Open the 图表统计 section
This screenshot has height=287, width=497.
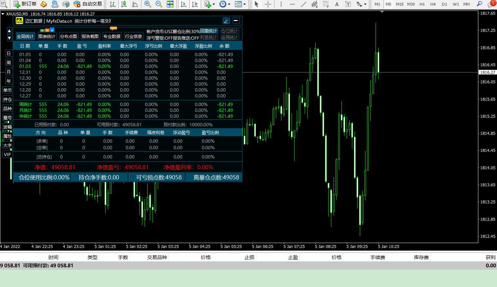point(47,36)
